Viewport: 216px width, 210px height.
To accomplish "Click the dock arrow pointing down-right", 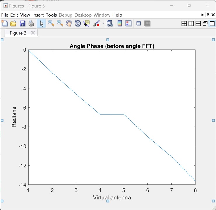I will (202, 15).
